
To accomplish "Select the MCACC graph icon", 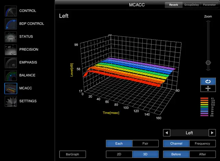I will coord(11,88).
